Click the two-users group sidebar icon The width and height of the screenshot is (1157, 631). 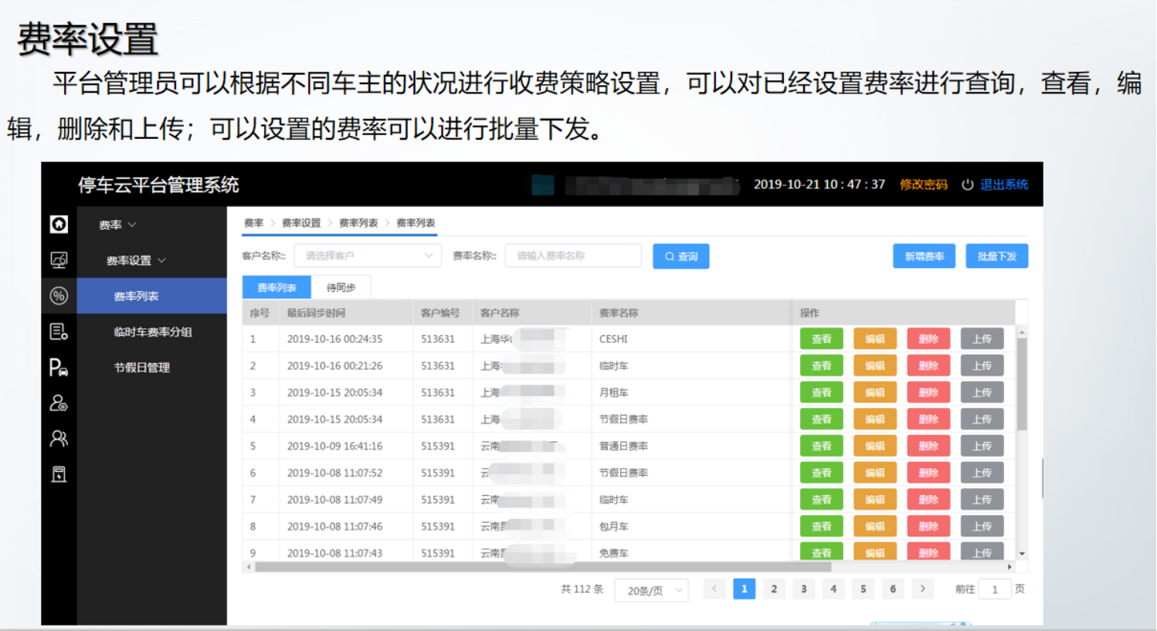[59, 439]
